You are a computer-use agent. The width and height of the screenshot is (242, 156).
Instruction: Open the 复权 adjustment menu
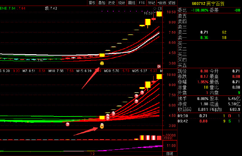92,3
